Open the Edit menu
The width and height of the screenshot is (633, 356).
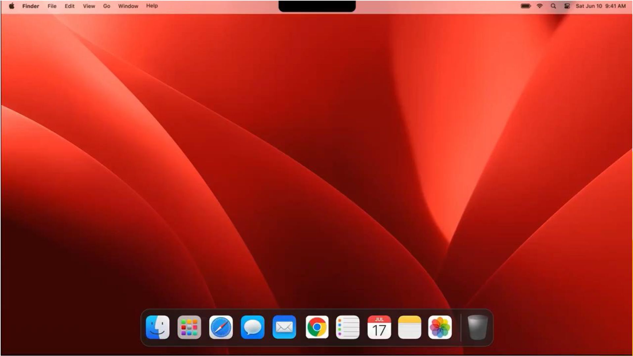tap(70, 6)
